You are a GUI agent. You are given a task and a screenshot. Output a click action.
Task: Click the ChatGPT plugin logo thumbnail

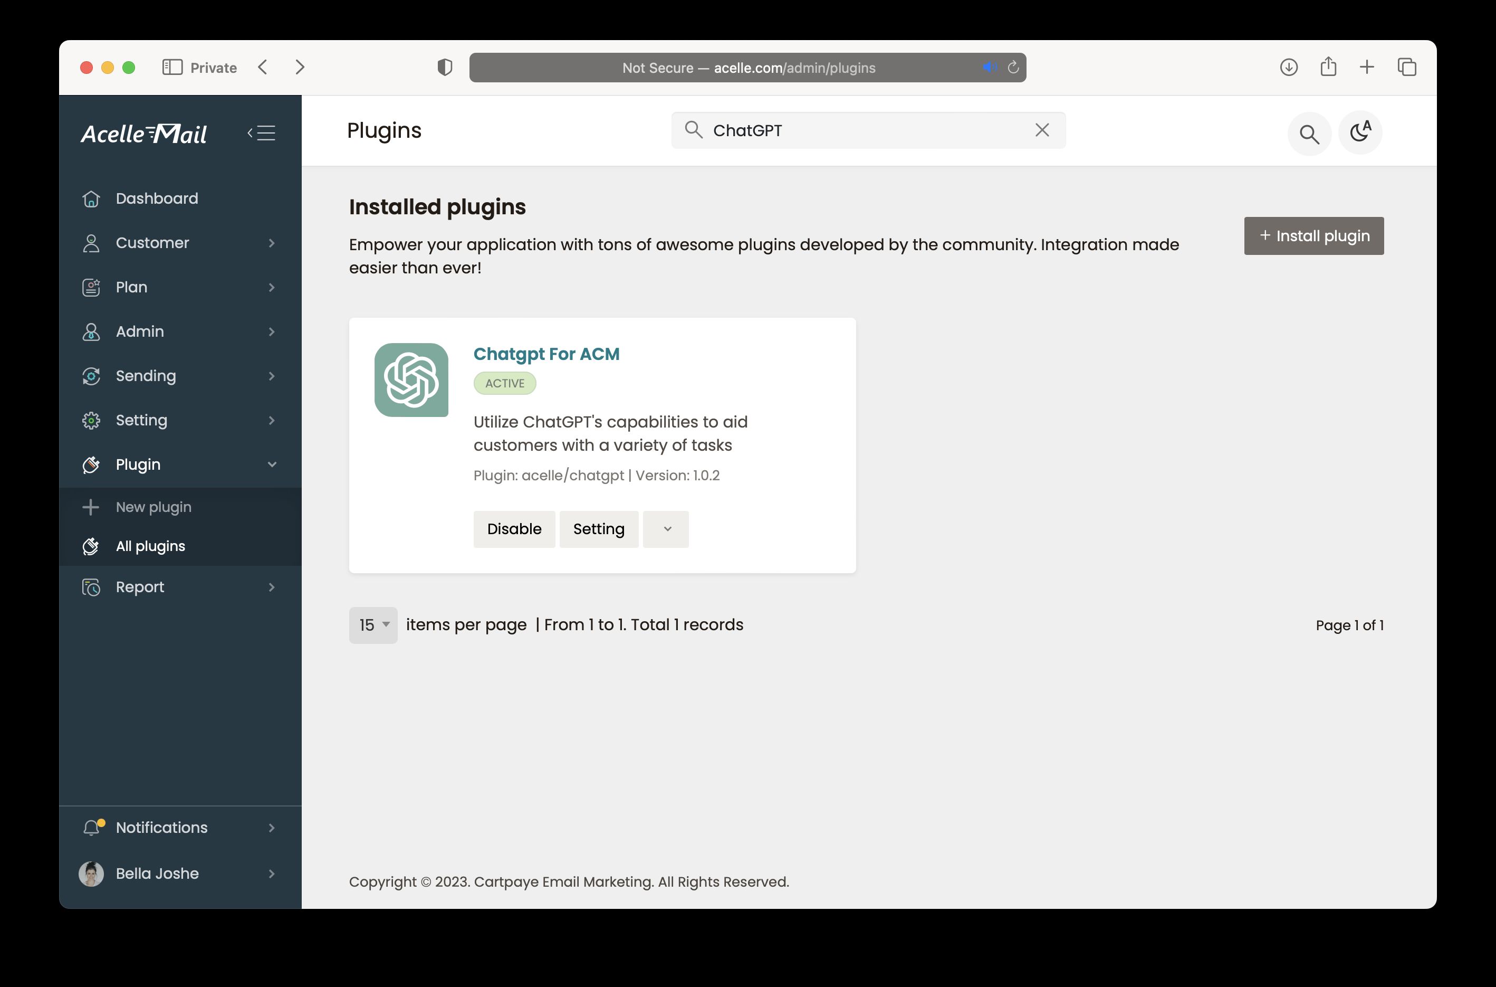point(411,379)
